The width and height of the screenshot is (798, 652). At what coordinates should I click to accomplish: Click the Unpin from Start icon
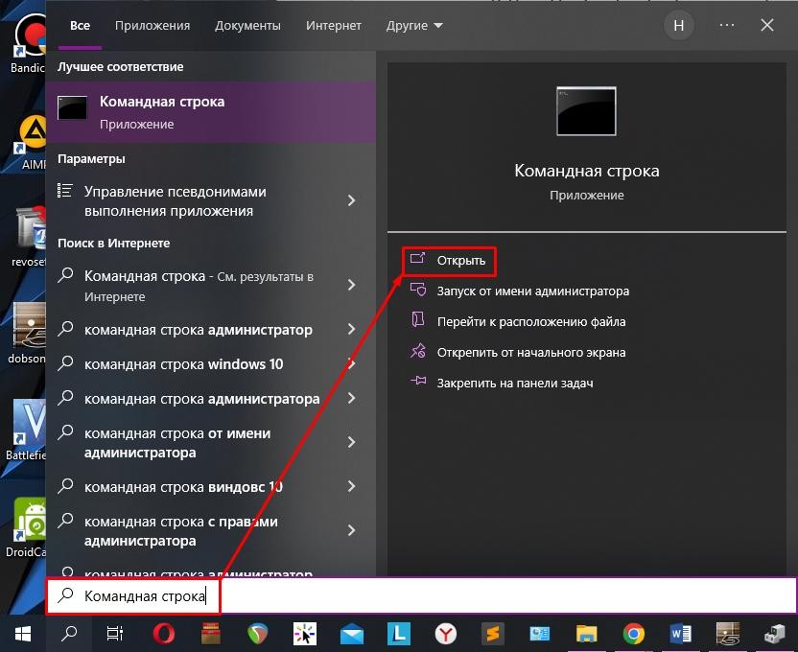(418, 352)
